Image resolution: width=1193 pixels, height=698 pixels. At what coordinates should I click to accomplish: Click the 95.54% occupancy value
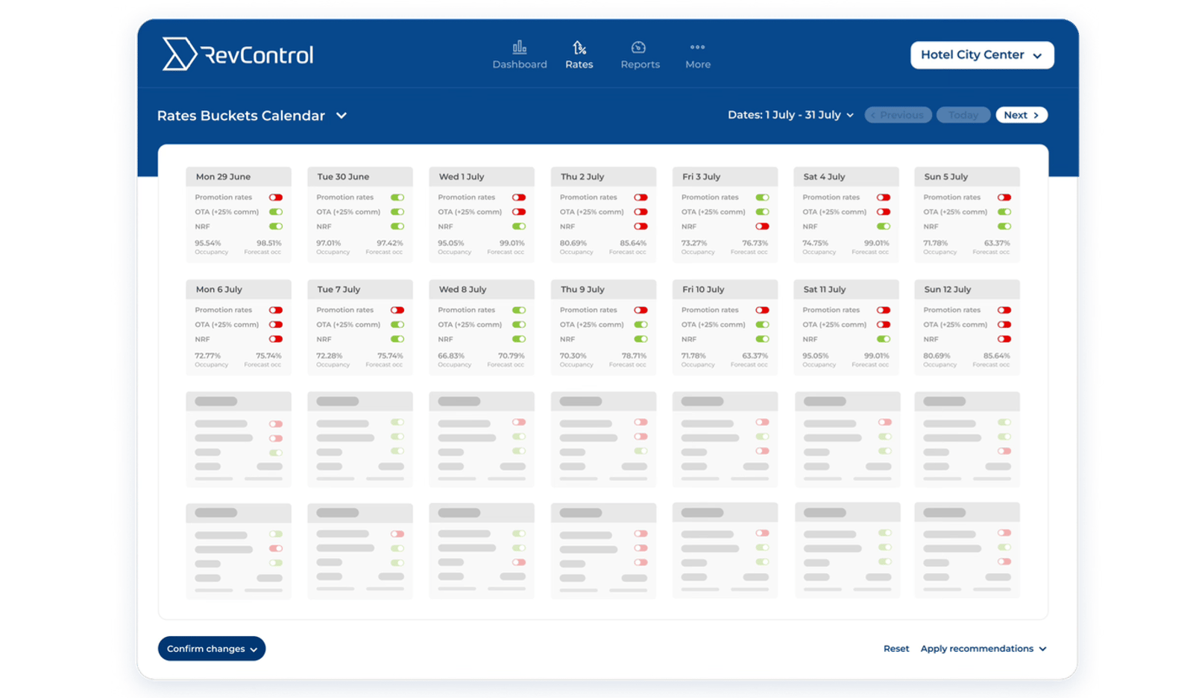click(x=208, y=243)
